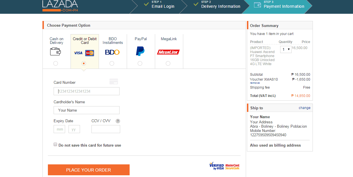Click the Cash on Delivery wallet icon
The width and height of the screenshot is (353, 177).
(x=55, y=51)
